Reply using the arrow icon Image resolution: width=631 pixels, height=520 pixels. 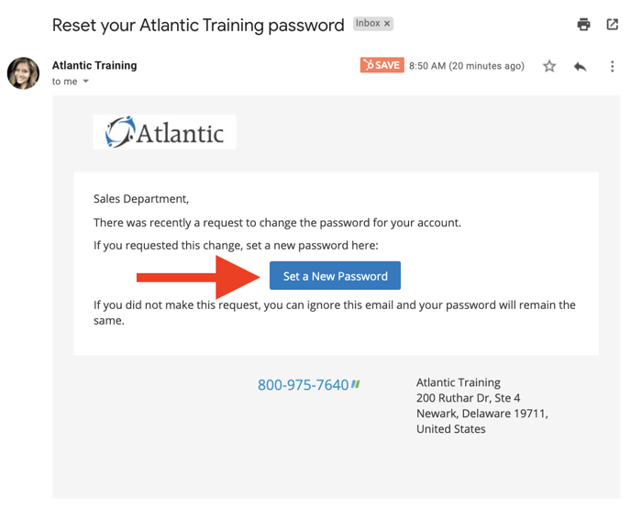pyautogui.click(x=580, y=66)
